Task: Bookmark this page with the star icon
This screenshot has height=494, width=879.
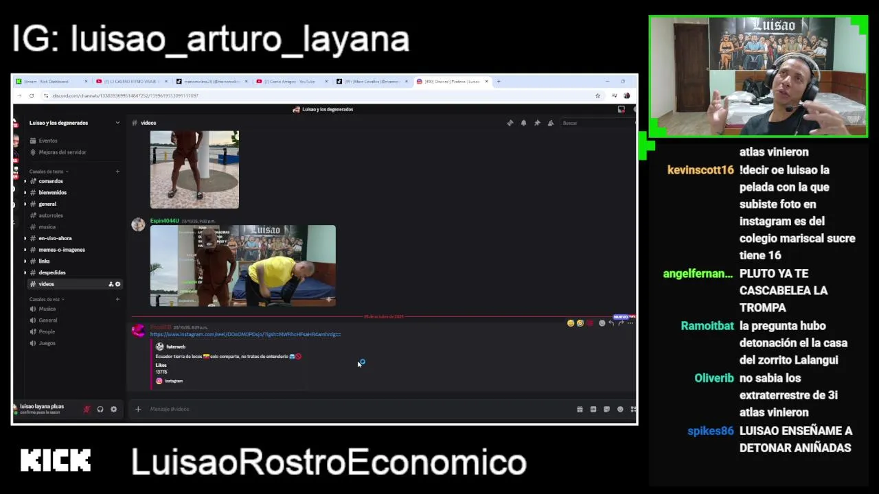Action: click(597, 95)
